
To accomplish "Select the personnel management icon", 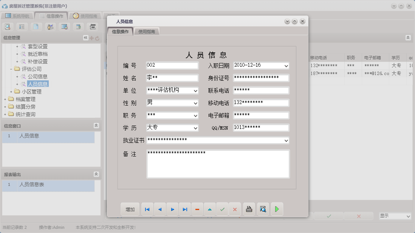I will point(50,26).
